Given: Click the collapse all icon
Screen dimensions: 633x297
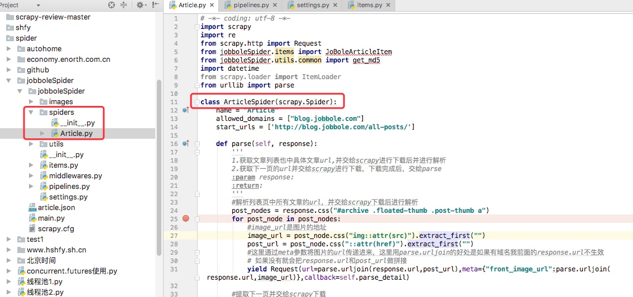Looking at the screenshot, I should (x=123, y=5).
